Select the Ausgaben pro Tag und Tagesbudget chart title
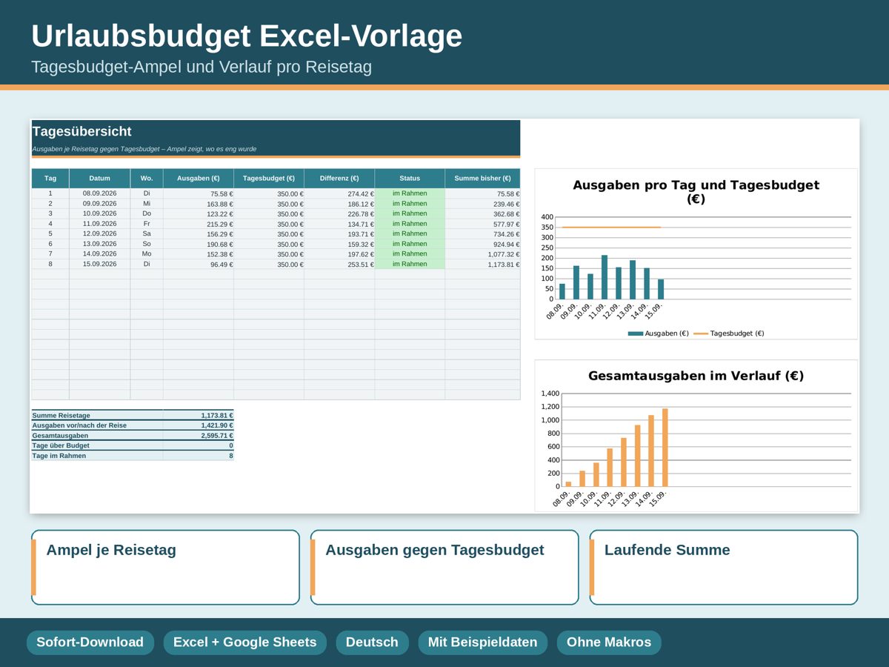 coord(696,191)
